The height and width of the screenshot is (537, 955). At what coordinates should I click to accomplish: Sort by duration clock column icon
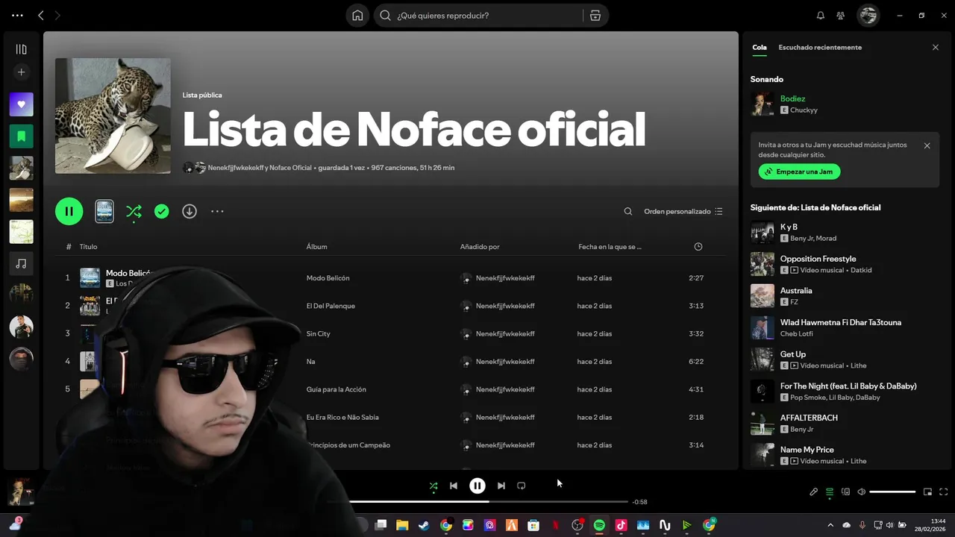698,247
